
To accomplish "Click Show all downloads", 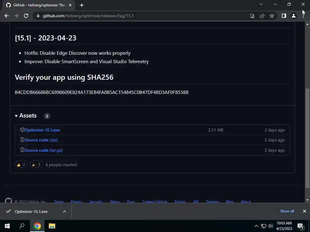I will pos(287,211).
